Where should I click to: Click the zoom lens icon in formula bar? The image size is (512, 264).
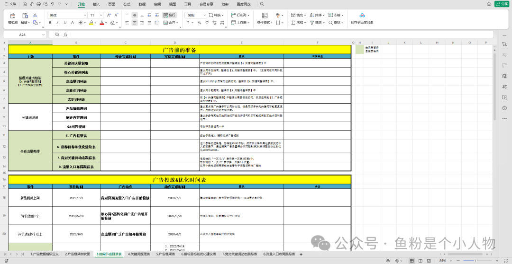click(57, 35)
